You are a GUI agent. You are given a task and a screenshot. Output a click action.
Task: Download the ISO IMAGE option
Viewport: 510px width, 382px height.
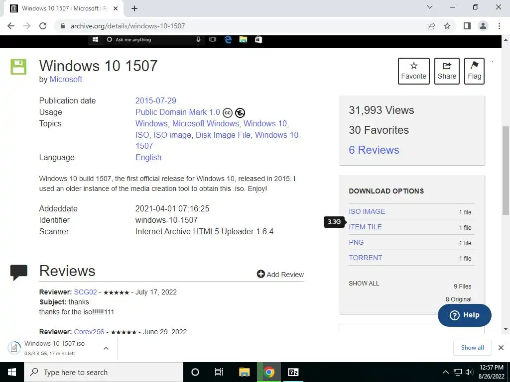tap(367, 212)
